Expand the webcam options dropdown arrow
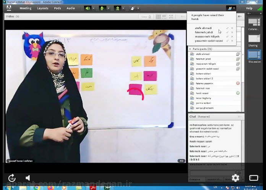The image size is (266, 190). coord(123,8)
